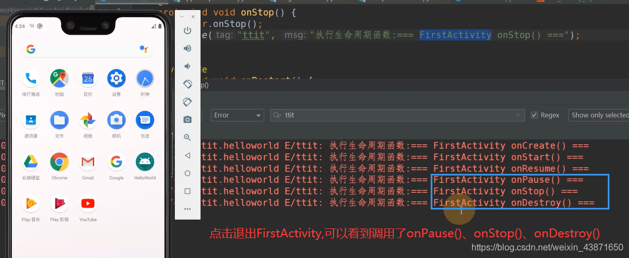This screenshot has width=629, height=258.
Task: Launch the HelloWorld app on emulator
Action: point(145,162)
